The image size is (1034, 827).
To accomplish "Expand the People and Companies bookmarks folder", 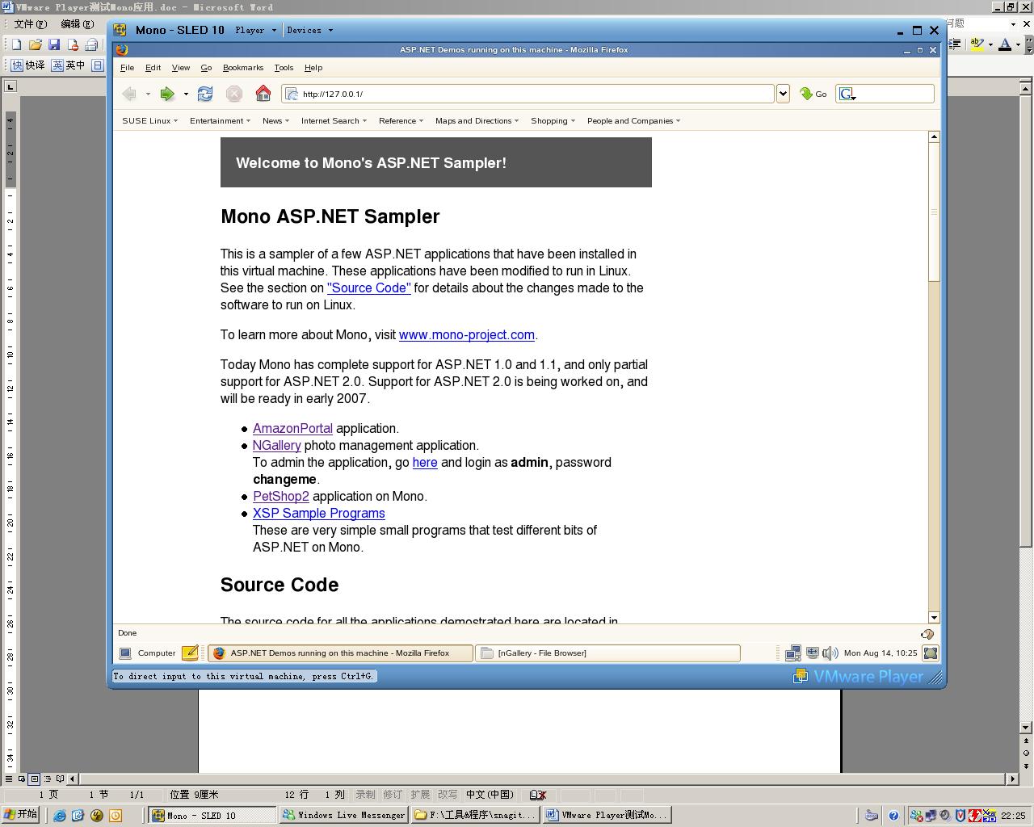I will [634, 121].
